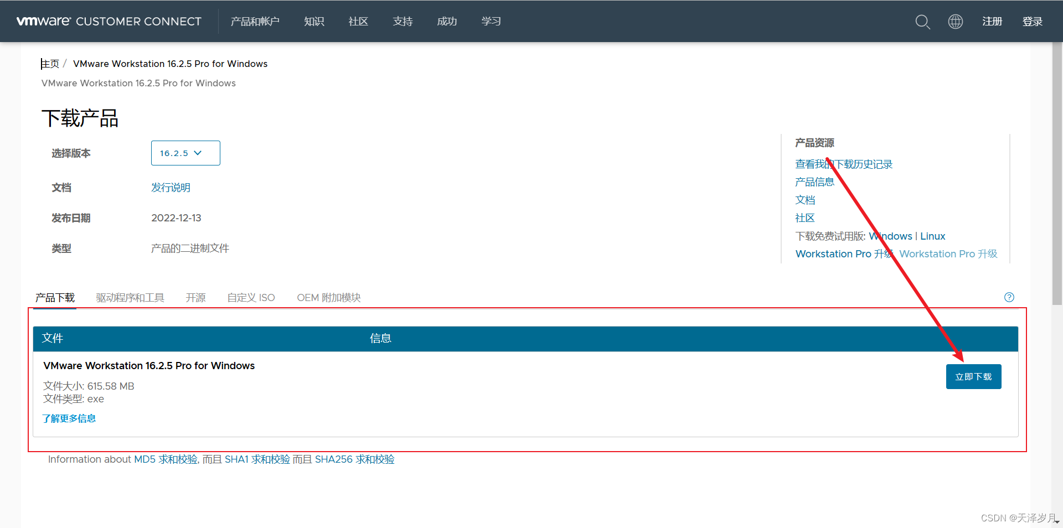
Task: Open the light-blue Workstation Pro 升级 link
Action: coord(948,254)
